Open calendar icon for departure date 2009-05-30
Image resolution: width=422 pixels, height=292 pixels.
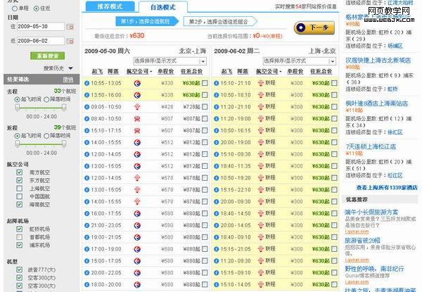click(70, 26)
